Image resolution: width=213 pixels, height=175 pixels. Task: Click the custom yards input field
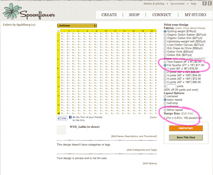coord(171,86)
